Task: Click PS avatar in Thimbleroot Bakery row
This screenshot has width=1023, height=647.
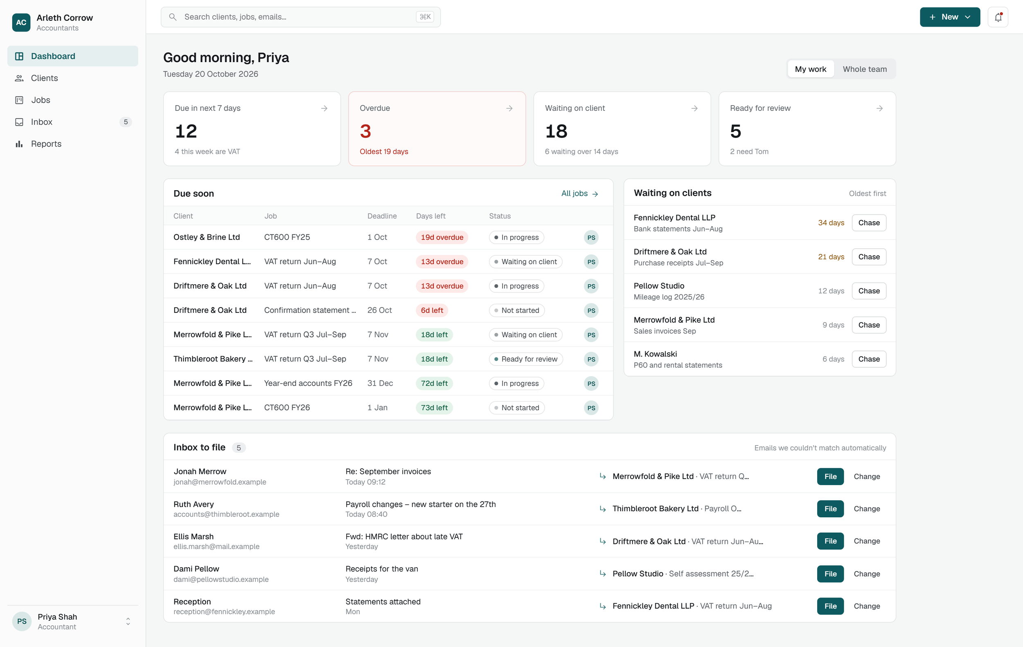Action: [x=591, y=359]
